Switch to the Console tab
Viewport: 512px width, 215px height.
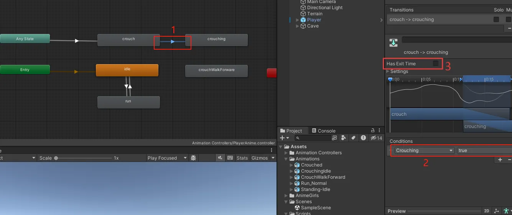[x=324, y=131]
